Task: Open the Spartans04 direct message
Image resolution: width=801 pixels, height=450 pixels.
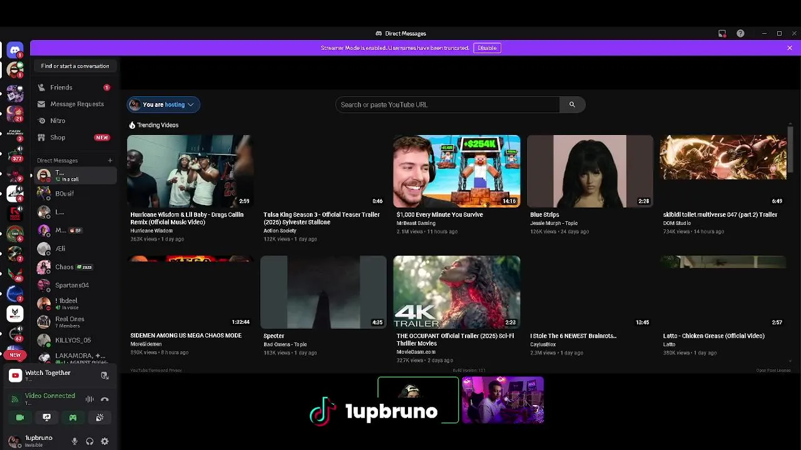Action: (x=74, y=285)
